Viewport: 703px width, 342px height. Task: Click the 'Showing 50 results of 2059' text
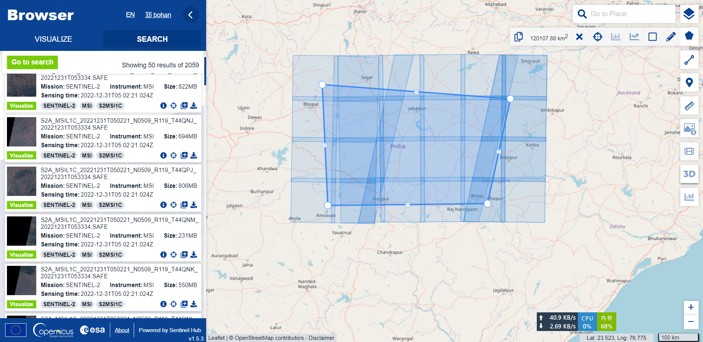tap(160, 65)
